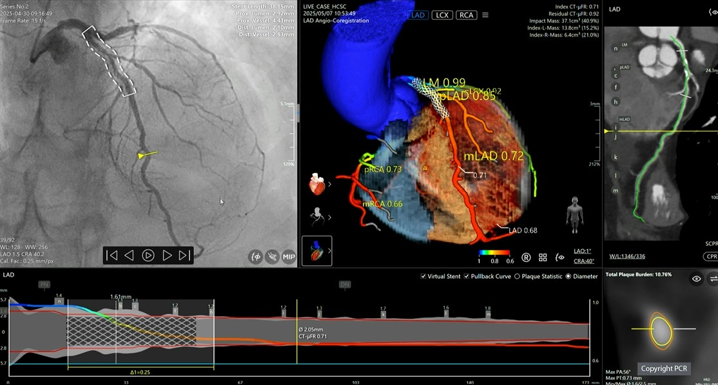This screenshot has width=718, height=385.
Task: Step back one angiogram frame
Action: [130, 256]
